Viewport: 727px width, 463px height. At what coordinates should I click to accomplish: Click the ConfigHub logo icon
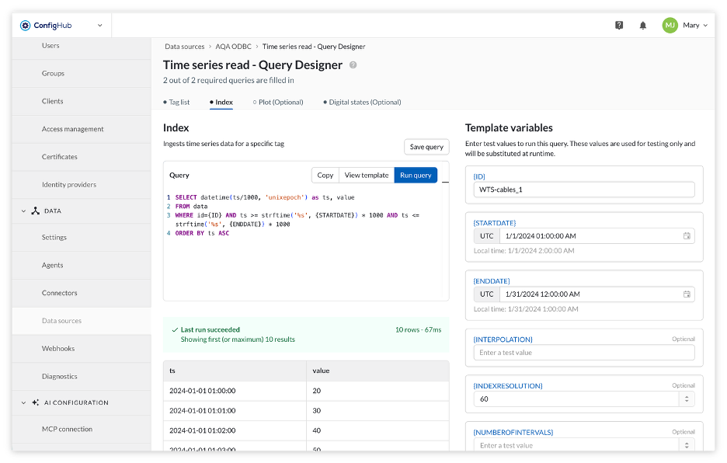pos(25,26)
